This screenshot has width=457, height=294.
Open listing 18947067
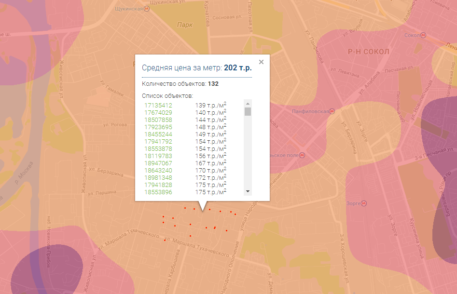(158, 163)
